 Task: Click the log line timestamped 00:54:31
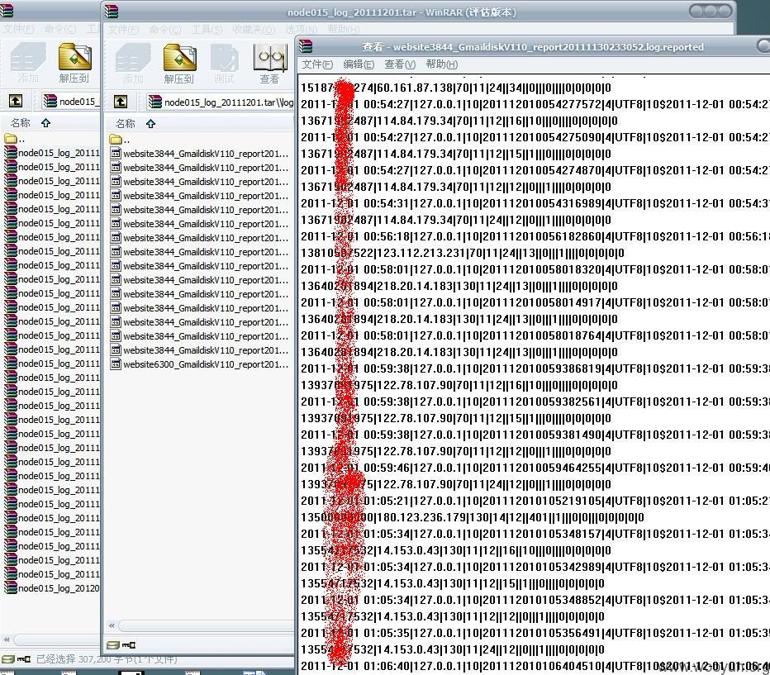[535, 203]
